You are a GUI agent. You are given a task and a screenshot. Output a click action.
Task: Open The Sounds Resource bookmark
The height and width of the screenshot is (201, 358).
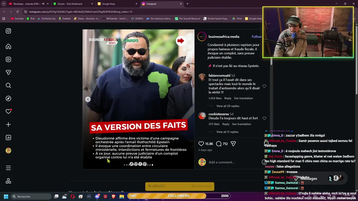[187, 19]
